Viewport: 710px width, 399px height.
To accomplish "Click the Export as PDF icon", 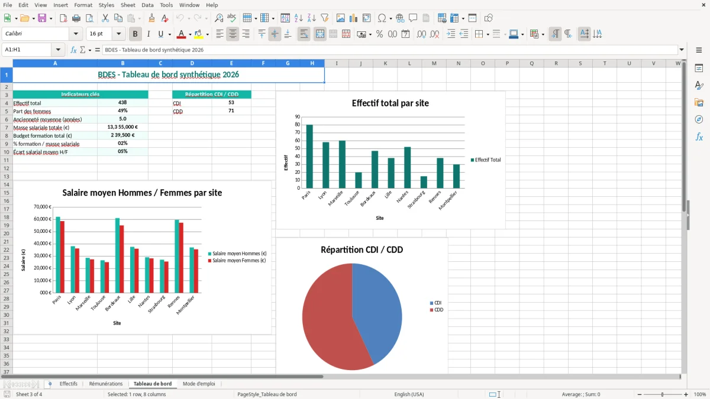I will (x=63, y=18).
